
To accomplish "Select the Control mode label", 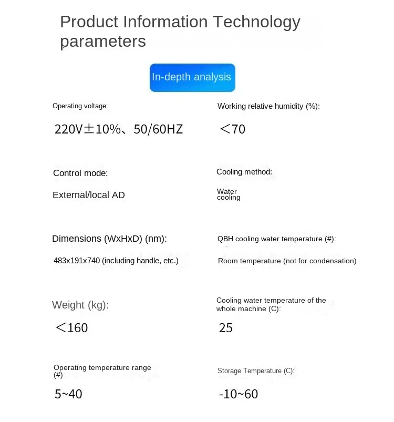I will (80, 173).
